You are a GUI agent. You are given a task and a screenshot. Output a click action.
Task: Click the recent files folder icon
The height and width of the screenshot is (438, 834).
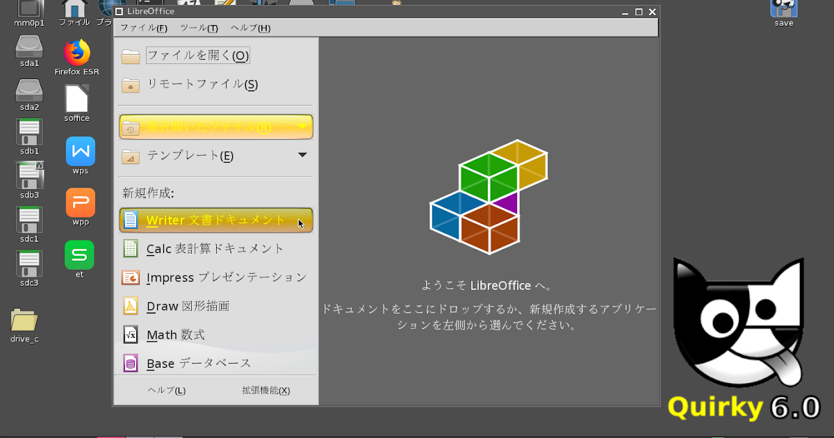[x=131, y=128]
